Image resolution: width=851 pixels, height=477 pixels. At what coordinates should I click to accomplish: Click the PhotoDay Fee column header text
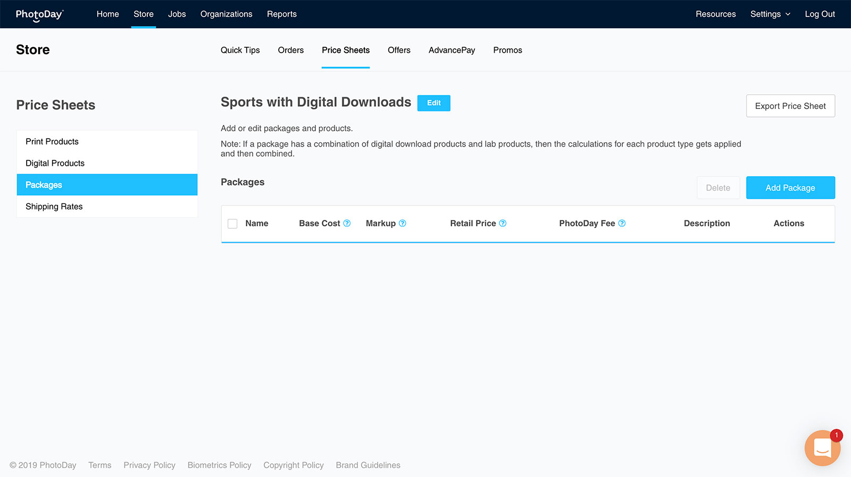point(587,224)
